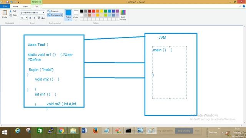Click the Save icon in the title bar
This screenshot has height=138, width=246.
(7, 2)
